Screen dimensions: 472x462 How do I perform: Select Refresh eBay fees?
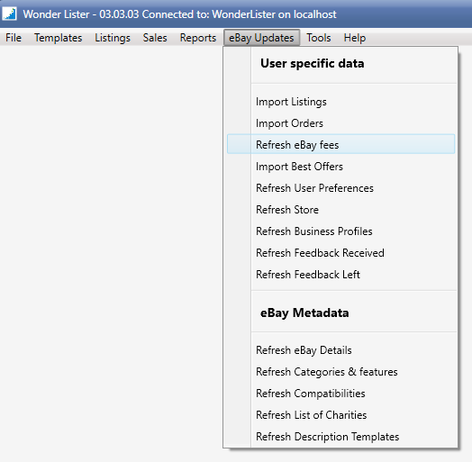click(341, 145)
